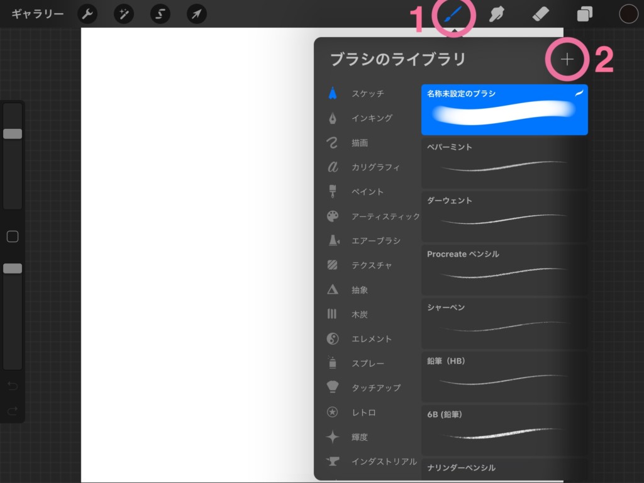Viewport: 644px width, 483px height.
Task: Select the 名称未設定のブラシ brush
Action: coord(504,109)
